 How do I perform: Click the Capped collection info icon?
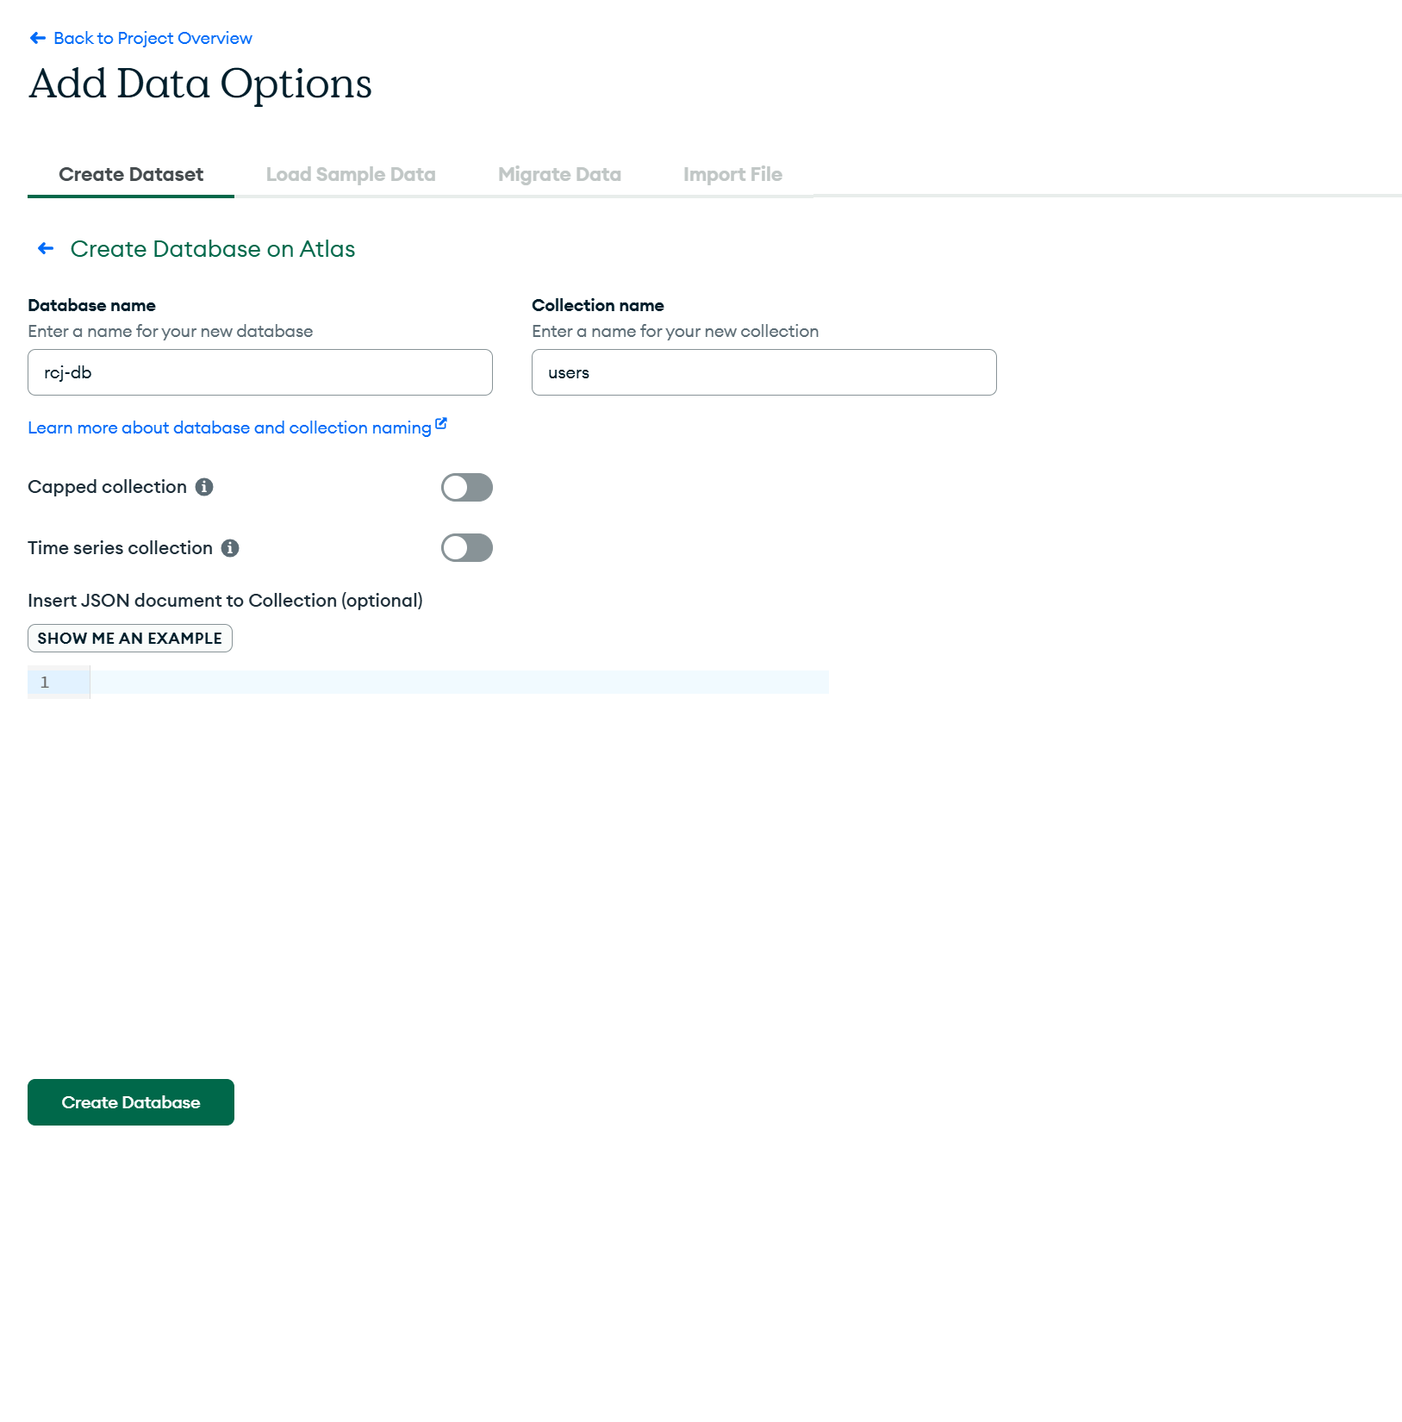click(x=204, y=487)
